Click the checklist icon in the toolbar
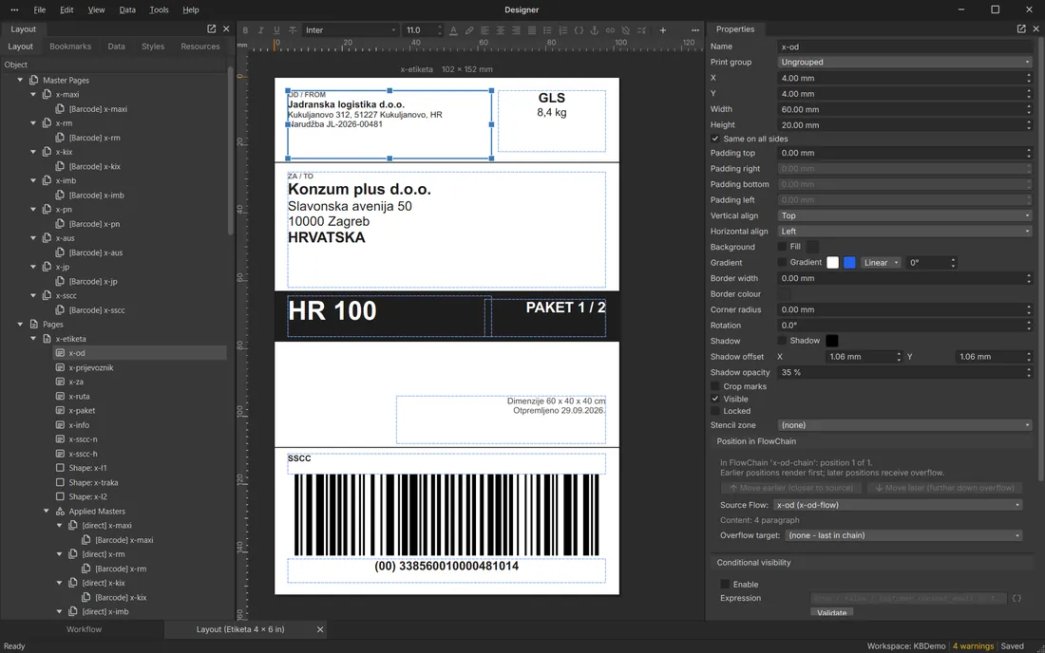Screen dimensions: 1045x653 pyautogui.click(x=641, y=30)
